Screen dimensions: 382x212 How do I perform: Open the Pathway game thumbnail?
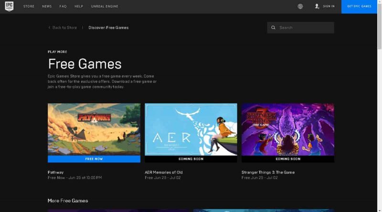94,129
